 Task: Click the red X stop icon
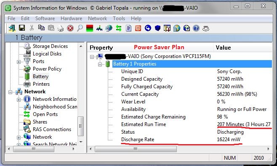(x=70, y=28)
